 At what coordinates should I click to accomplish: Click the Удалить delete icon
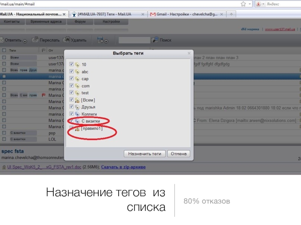(x=67, y=40)
